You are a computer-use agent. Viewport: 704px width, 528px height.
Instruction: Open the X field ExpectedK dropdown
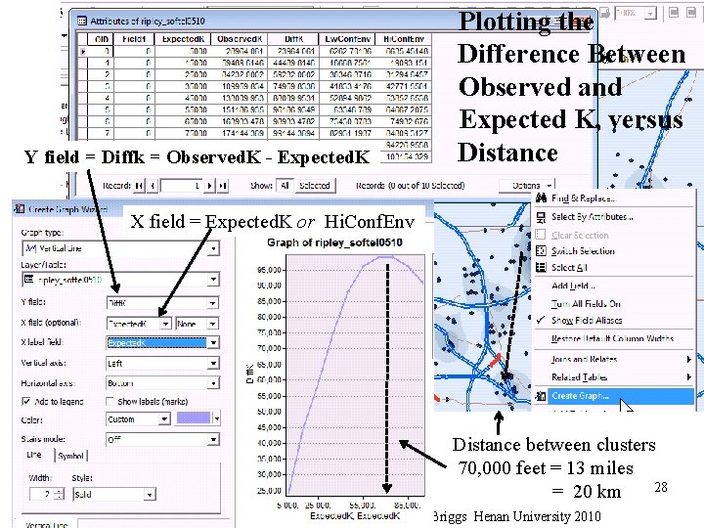coord(165,324)
